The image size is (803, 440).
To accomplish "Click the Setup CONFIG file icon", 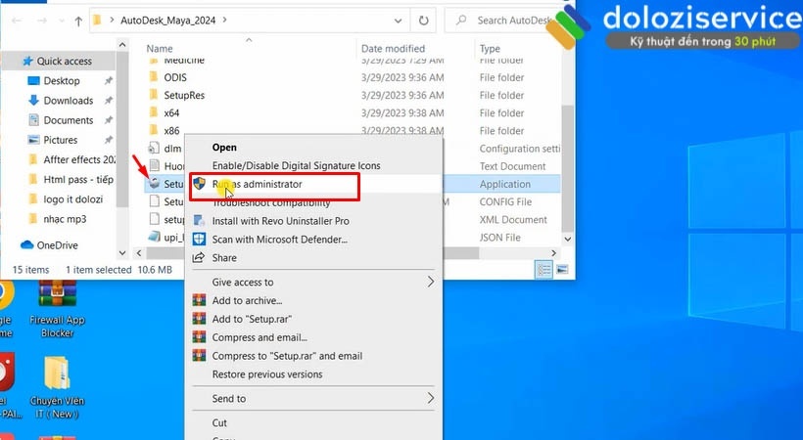I will 154,201.
